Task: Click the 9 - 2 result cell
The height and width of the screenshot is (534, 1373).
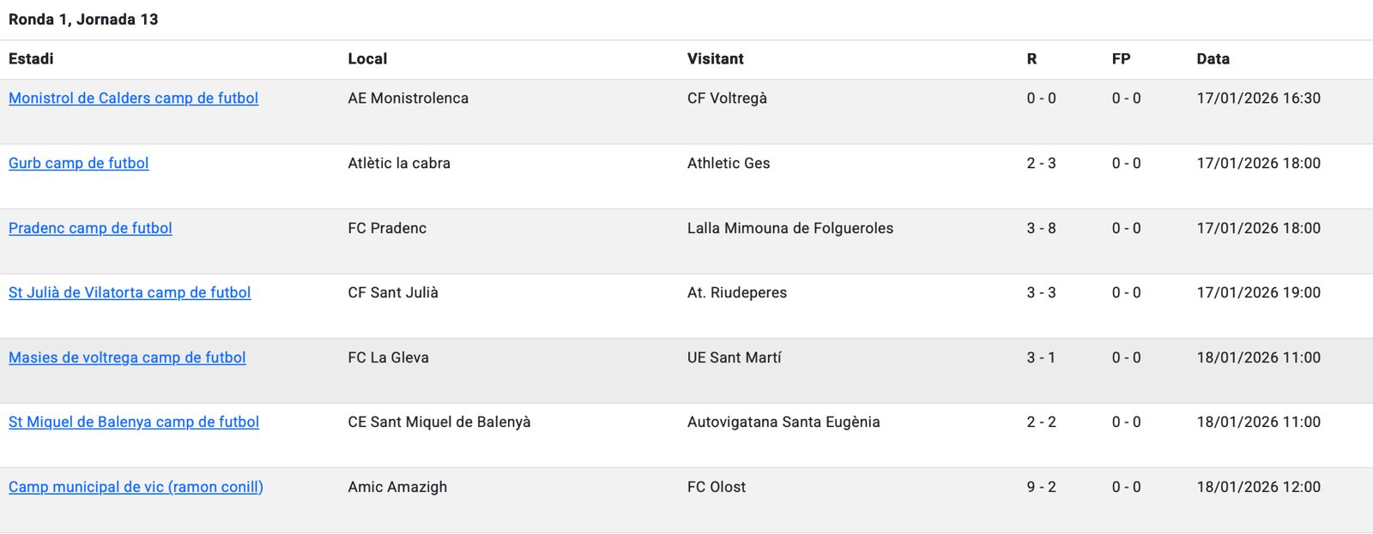Action: click(x=1041, y=488)
